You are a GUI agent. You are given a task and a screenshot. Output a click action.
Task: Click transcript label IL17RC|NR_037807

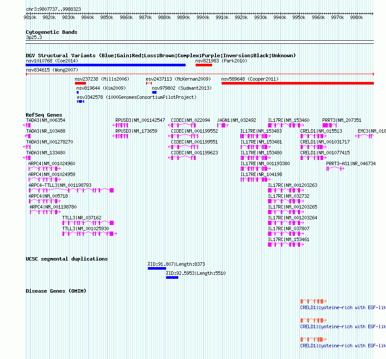coord(288,228)
